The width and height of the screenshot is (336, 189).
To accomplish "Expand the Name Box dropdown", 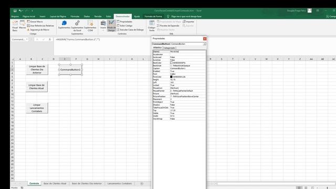I will pos(27,39).
